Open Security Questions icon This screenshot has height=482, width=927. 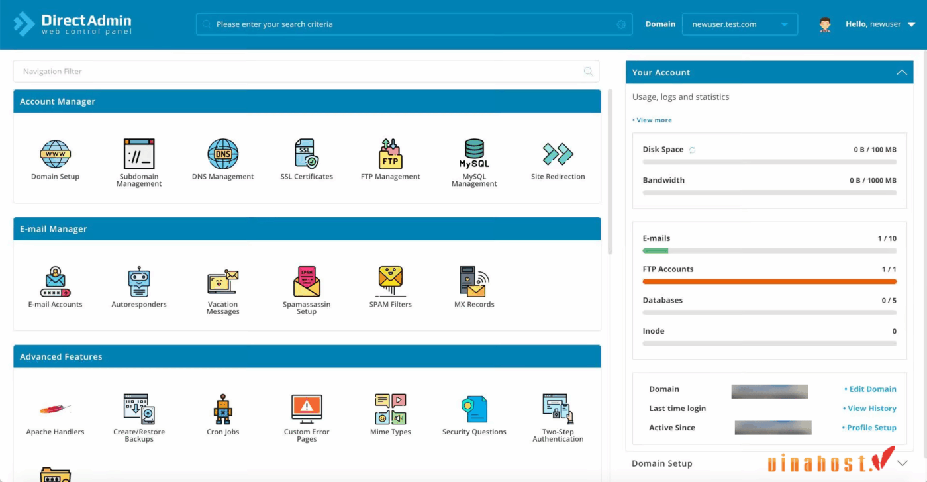pyautogui.click(x=474, y=409)
